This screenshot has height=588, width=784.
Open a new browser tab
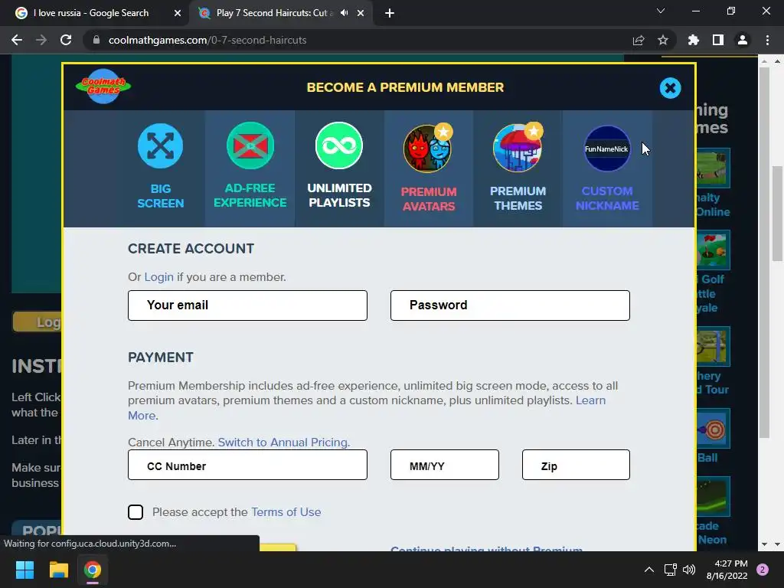coord(390,14)
